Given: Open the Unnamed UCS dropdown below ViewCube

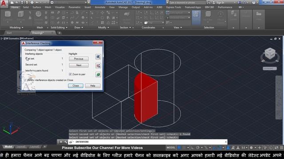Looking at the screenshot, I should click(x=270, y=68).
